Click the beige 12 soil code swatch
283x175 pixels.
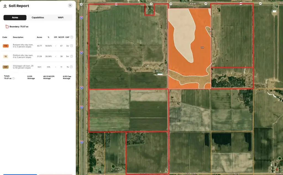pyautogui.click(x=6, y=56)
